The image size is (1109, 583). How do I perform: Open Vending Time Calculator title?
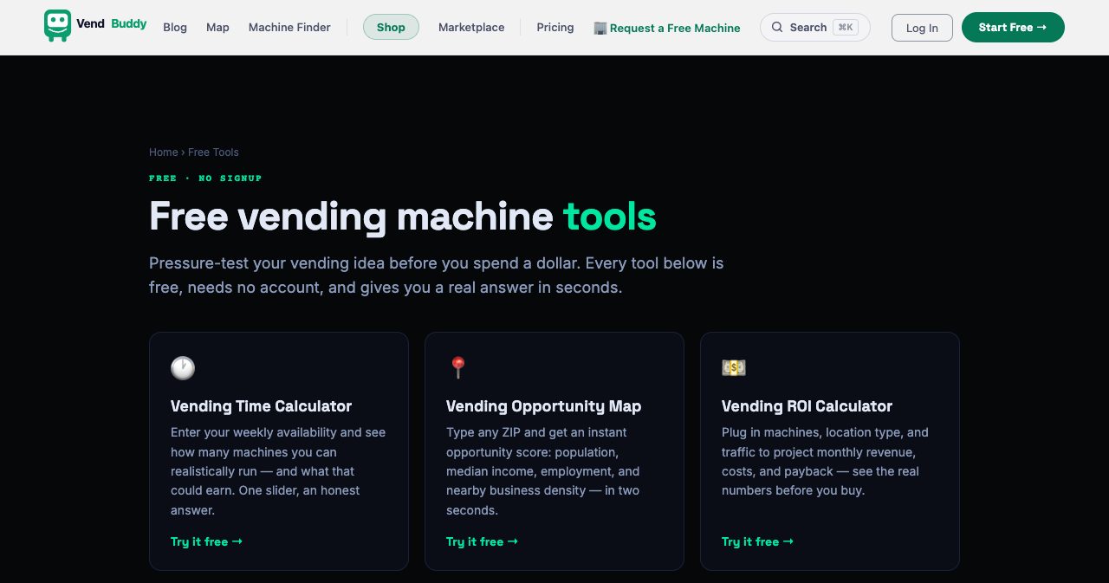[261, 406]
